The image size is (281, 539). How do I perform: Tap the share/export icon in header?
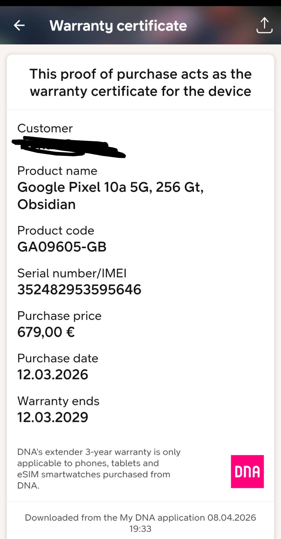click(x=264, y=25)
